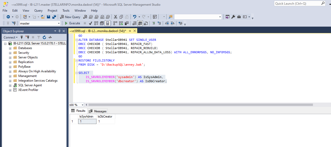Open the Window menu
Viewport: 331px width, 147px height.
(80, 11)
